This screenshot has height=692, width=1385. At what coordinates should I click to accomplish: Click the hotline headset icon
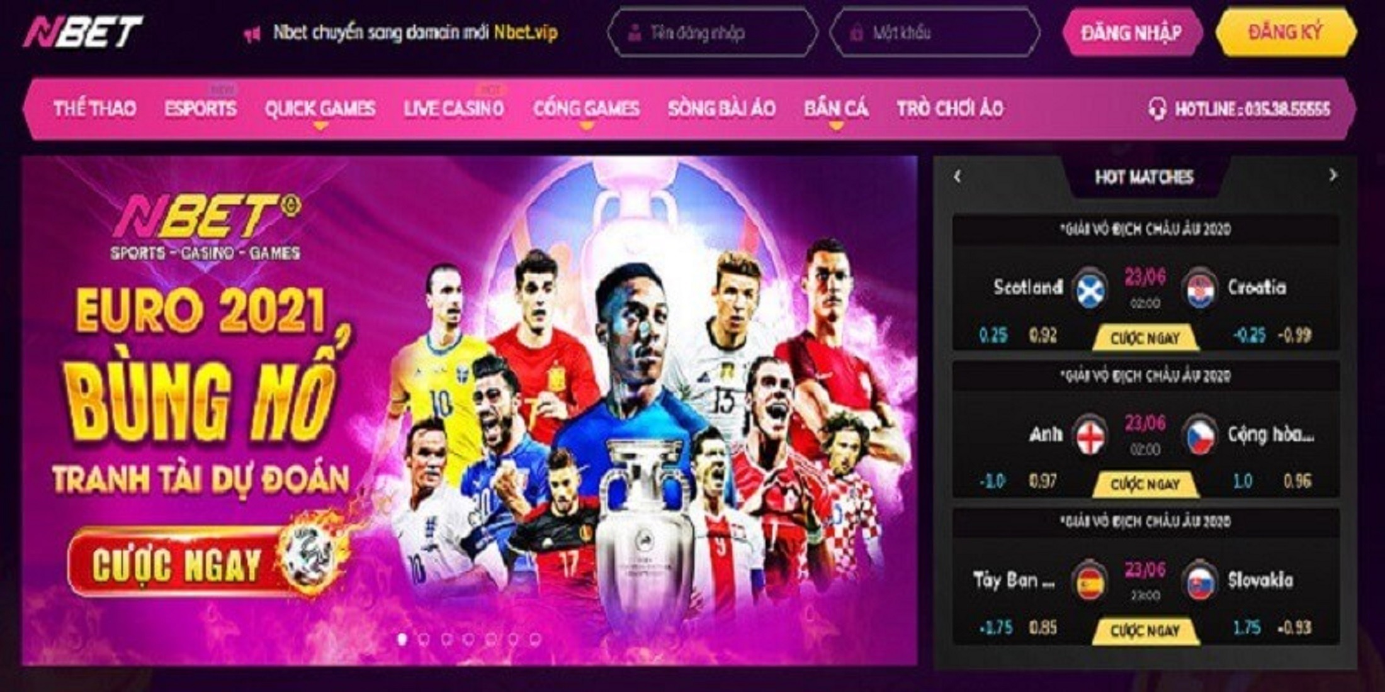[1156, 109]
